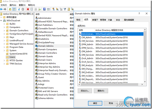The image size is (152, 109).
Task: Click the 取消 button
Action: click(111, 103)
